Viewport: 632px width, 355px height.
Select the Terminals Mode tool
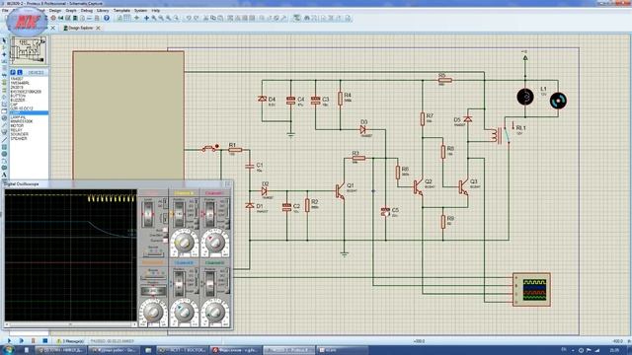[x=4, y=91]
